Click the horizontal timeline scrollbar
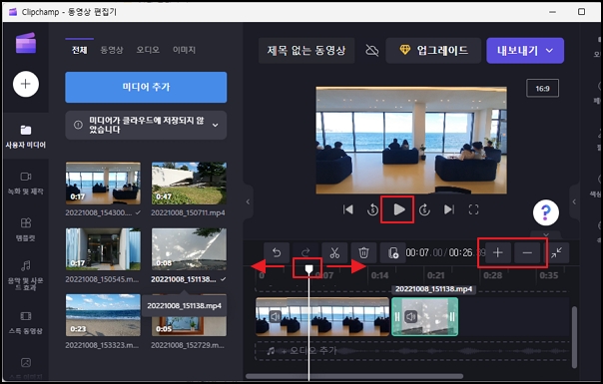This screenshot has width=603, height=384. pos(354,376)
